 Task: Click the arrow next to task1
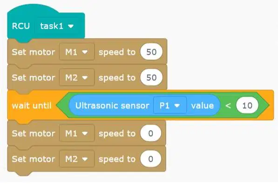pyautogui.click(x=71, y=26)
